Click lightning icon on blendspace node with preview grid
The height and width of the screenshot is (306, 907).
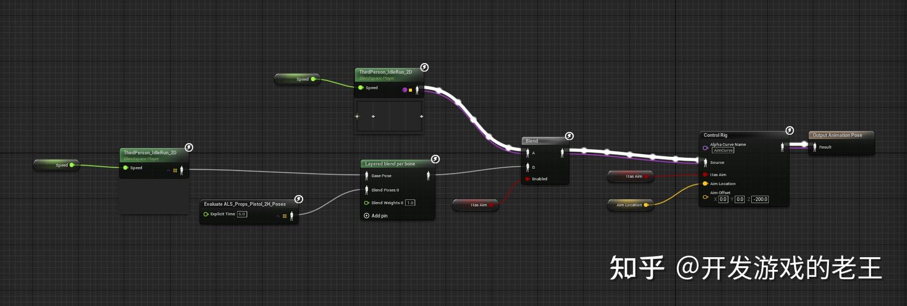[x=424, y=67]
